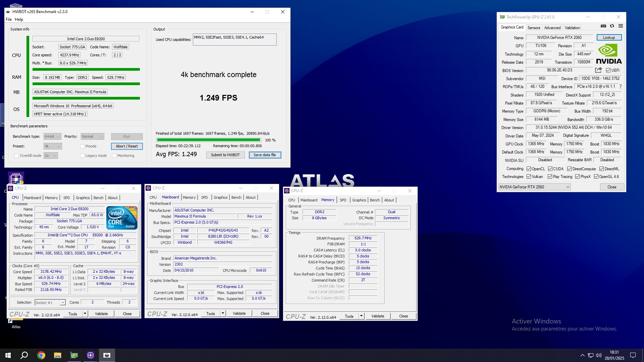
Task: Toggle Vulkan checkbox in GPU-Z
Action: pyautogui.click(x=529, y=177)
